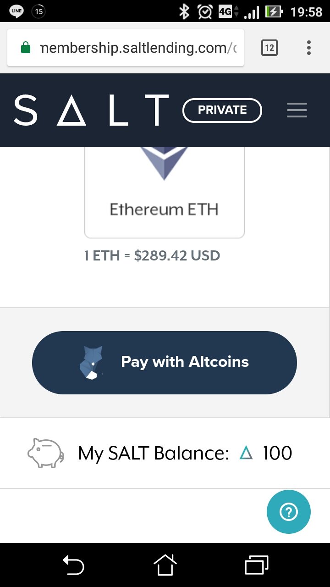Open Chrome three-dot overflow menu
The height and width of the screenshot is (587, 330).
(309, 48)
